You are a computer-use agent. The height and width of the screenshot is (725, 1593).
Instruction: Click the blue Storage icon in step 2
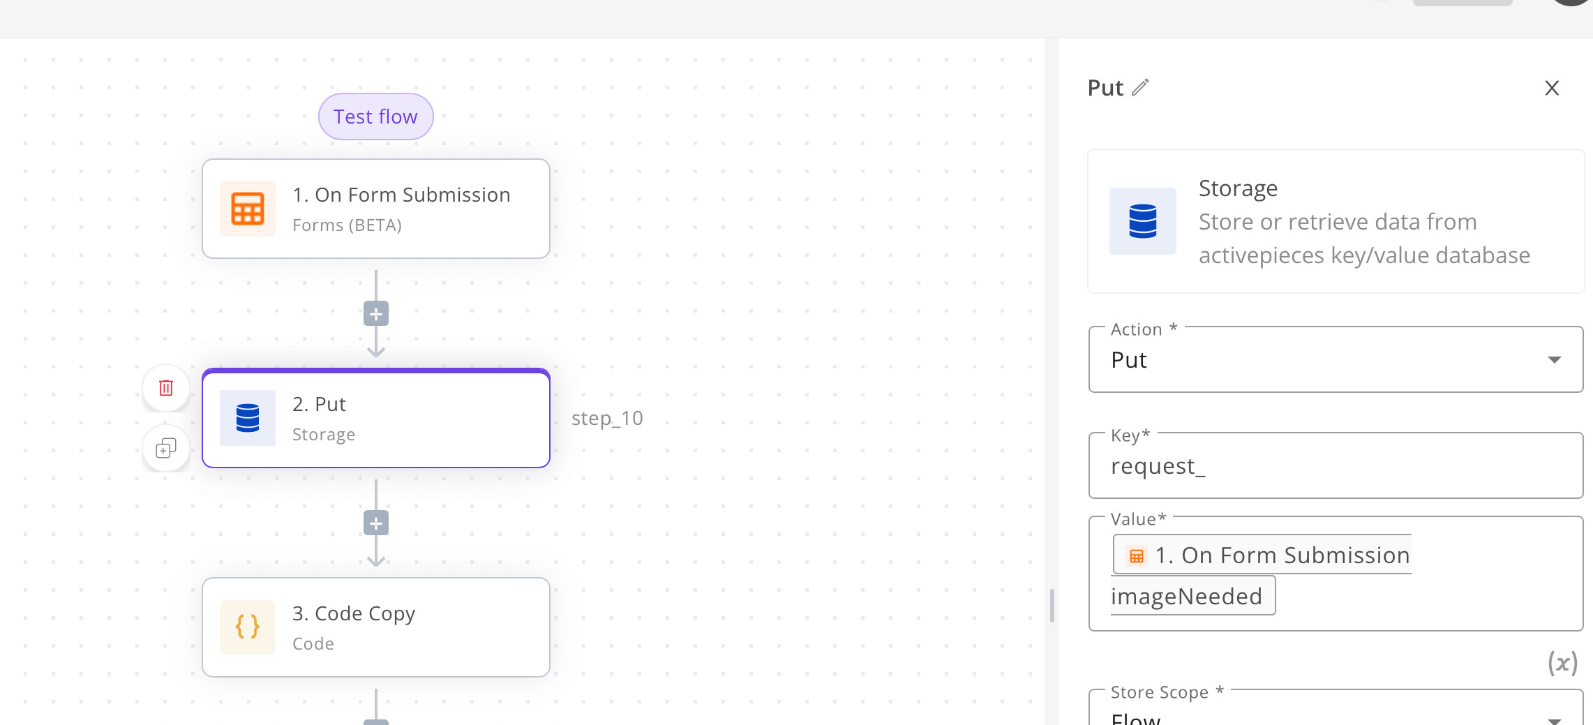(x=247, y=418)
